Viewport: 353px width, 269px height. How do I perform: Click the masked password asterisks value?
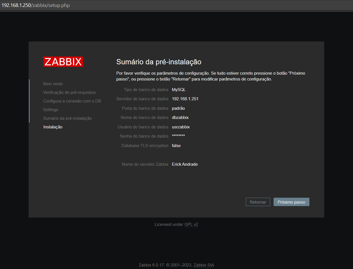point(178,136)
